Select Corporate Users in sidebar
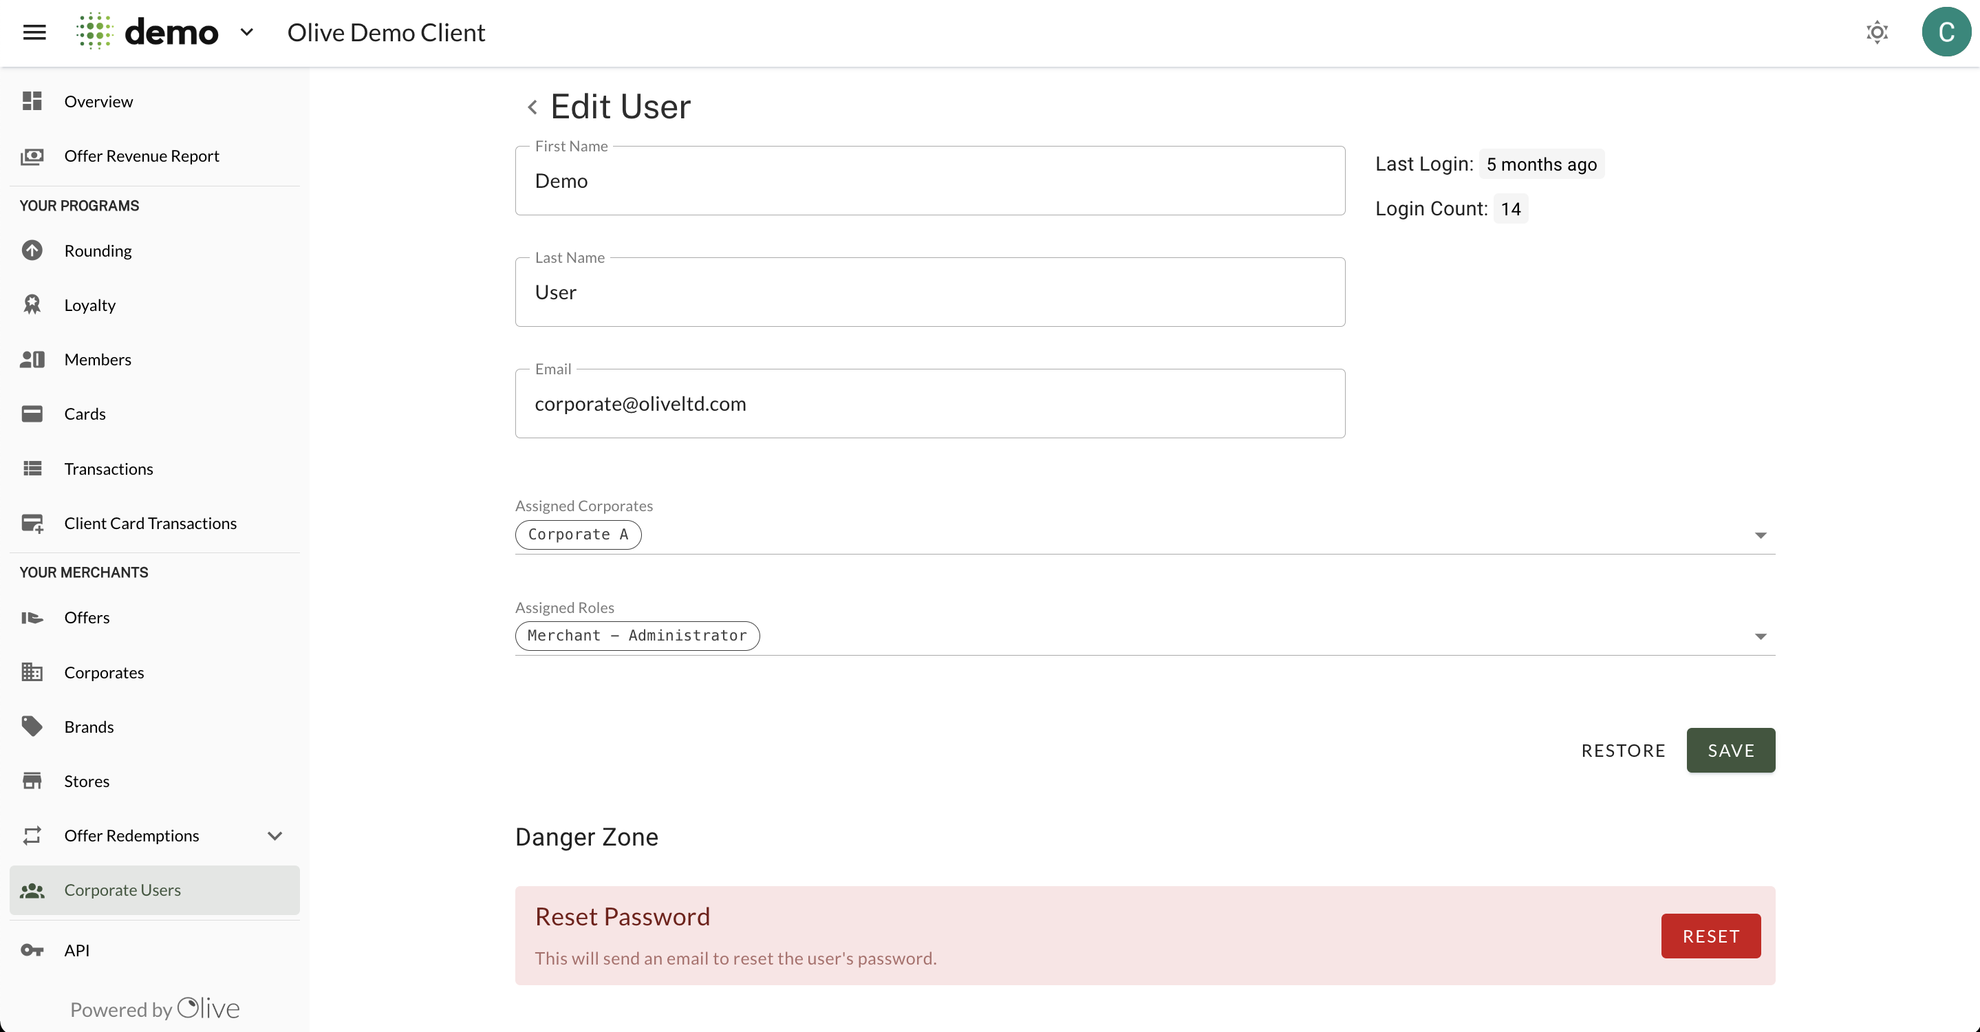Screen dimensions: 1980x1032 155,890
